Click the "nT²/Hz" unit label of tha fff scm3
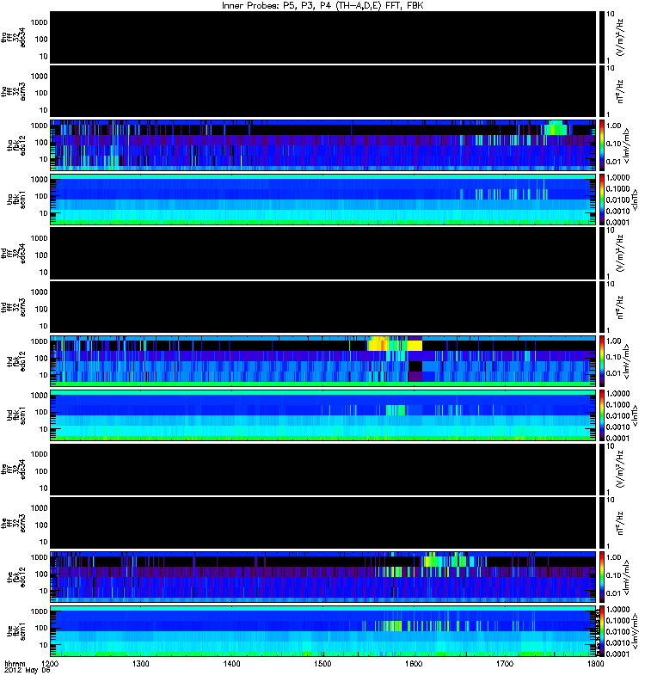 click(620, 91)
